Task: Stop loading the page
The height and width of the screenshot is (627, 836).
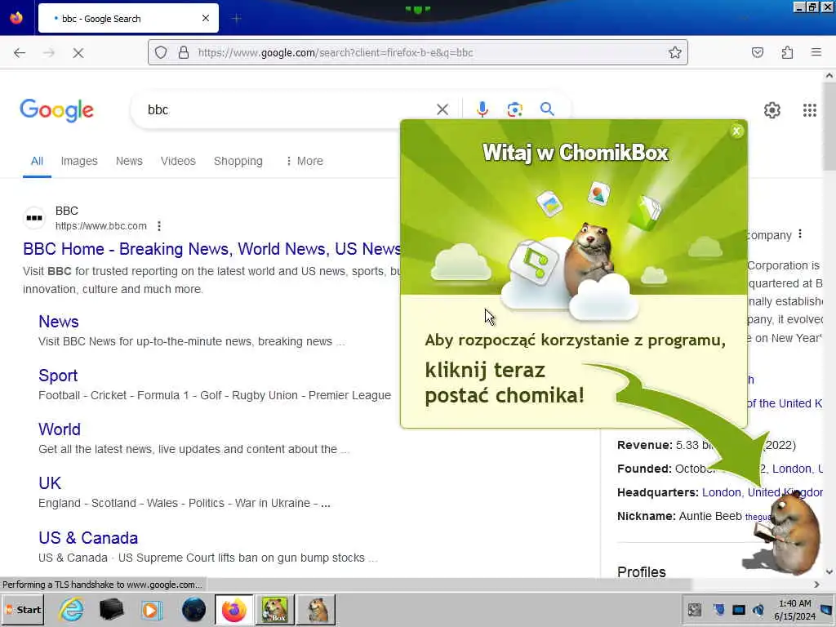Action: [x=78, y=53]
